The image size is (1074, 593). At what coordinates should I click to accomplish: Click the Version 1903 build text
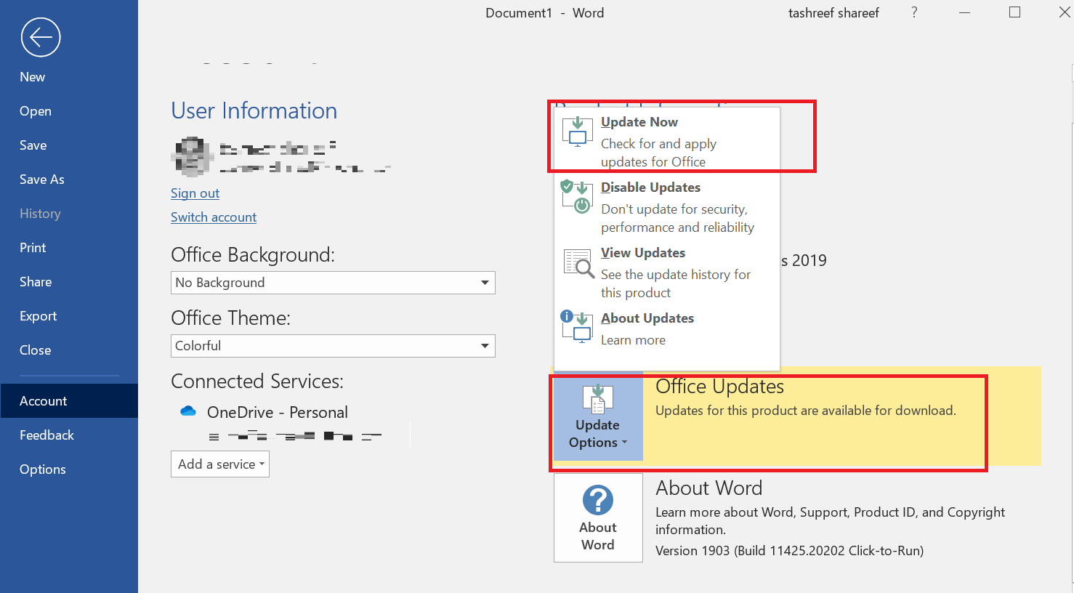[789, 551]
